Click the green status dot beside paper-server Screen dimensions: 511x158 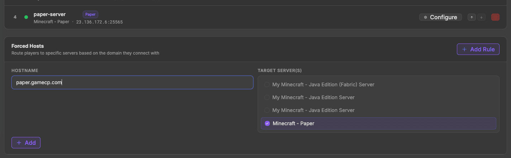(x=26, y=17)
